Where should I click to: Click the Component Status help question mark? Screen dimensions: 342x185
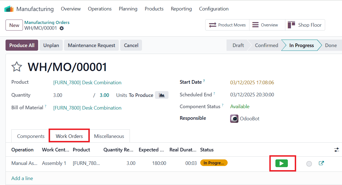(x=223, y=105)
